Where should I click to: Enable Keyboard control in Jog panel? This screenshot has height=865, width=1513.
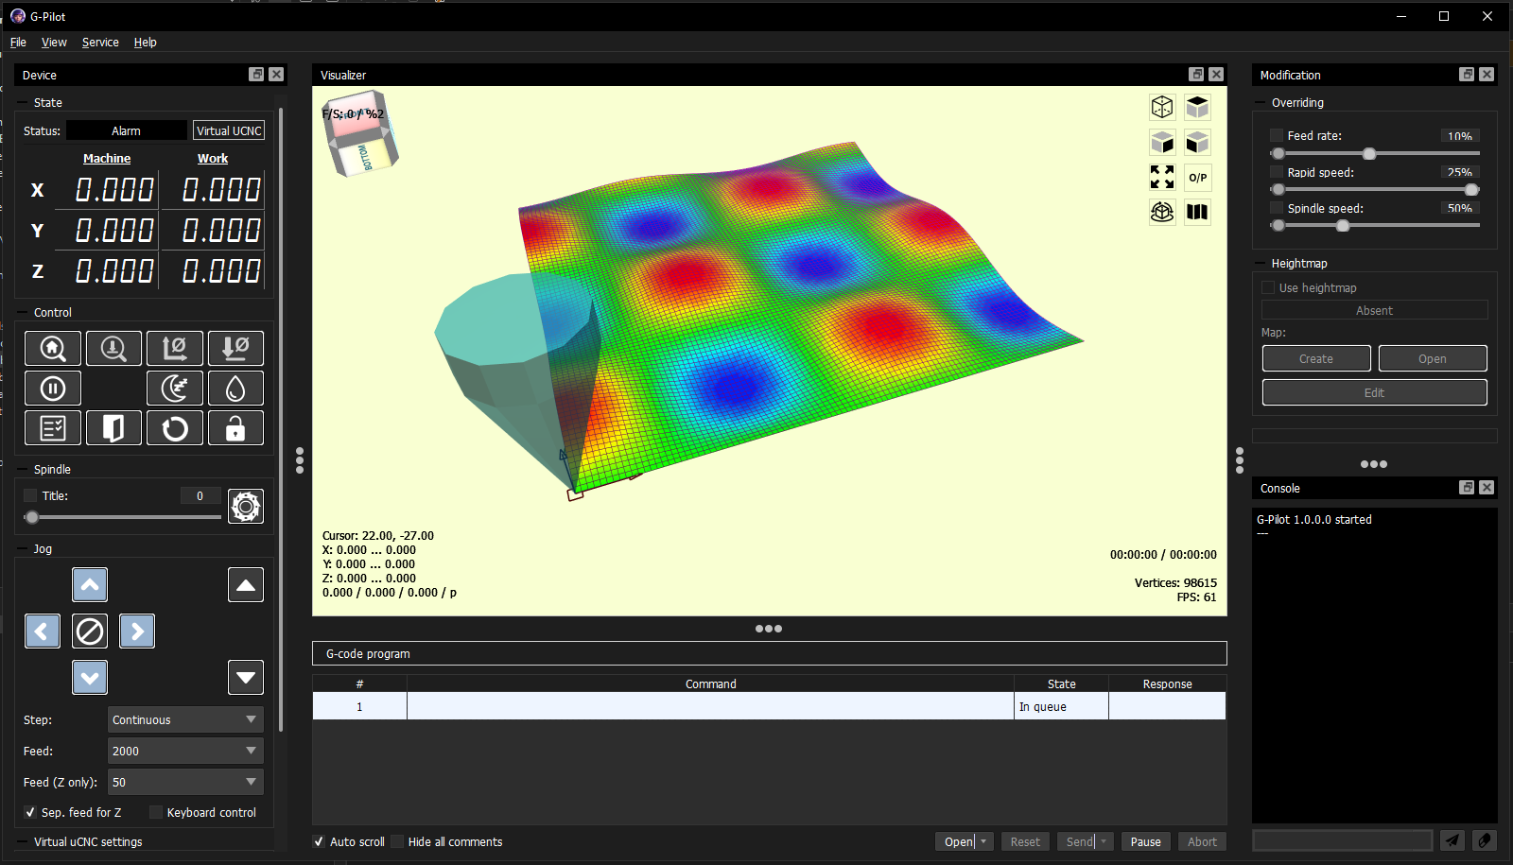point(156,812)
